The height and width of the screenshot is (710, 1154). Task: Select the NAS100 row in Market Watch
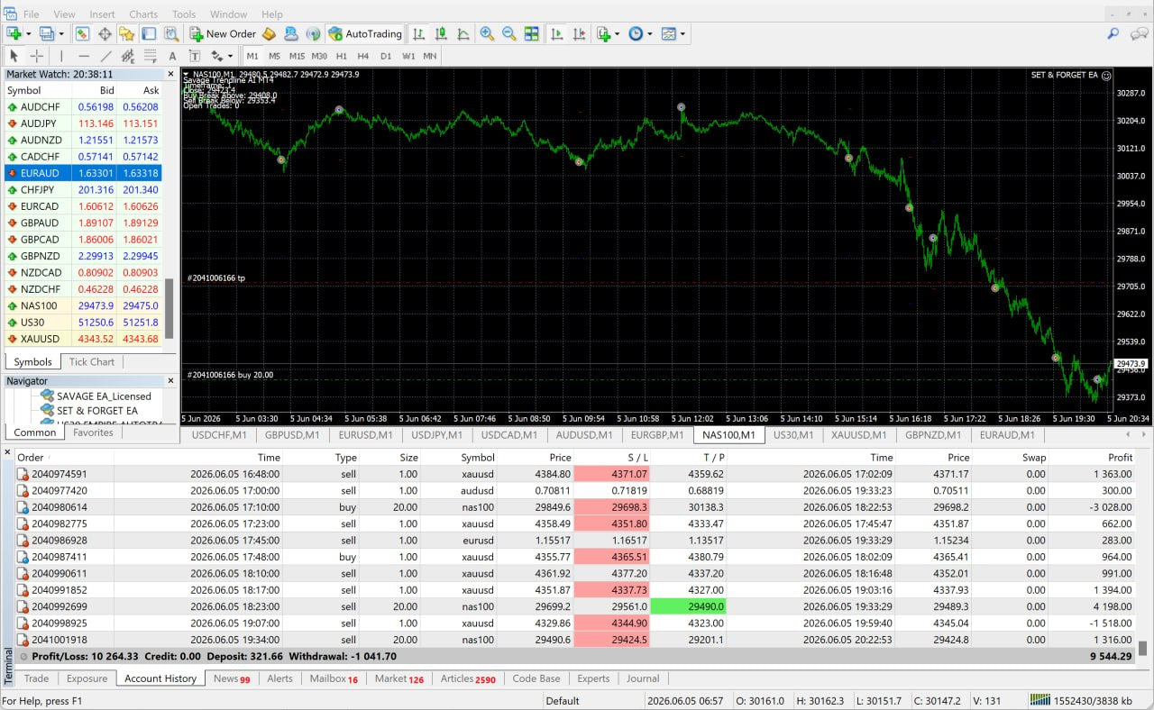83,305
